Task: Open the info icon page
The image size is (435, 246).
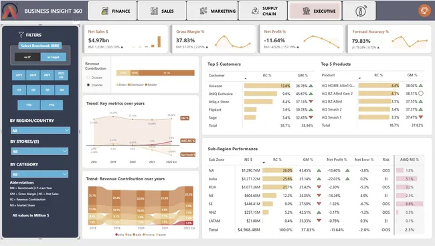Action: coord(359,11)
